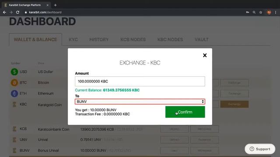Viewport: 280px width, 157px height.
Task: Close the Exchange - KBC dialog
Action: pyautogui.click(x=205, y=55)
